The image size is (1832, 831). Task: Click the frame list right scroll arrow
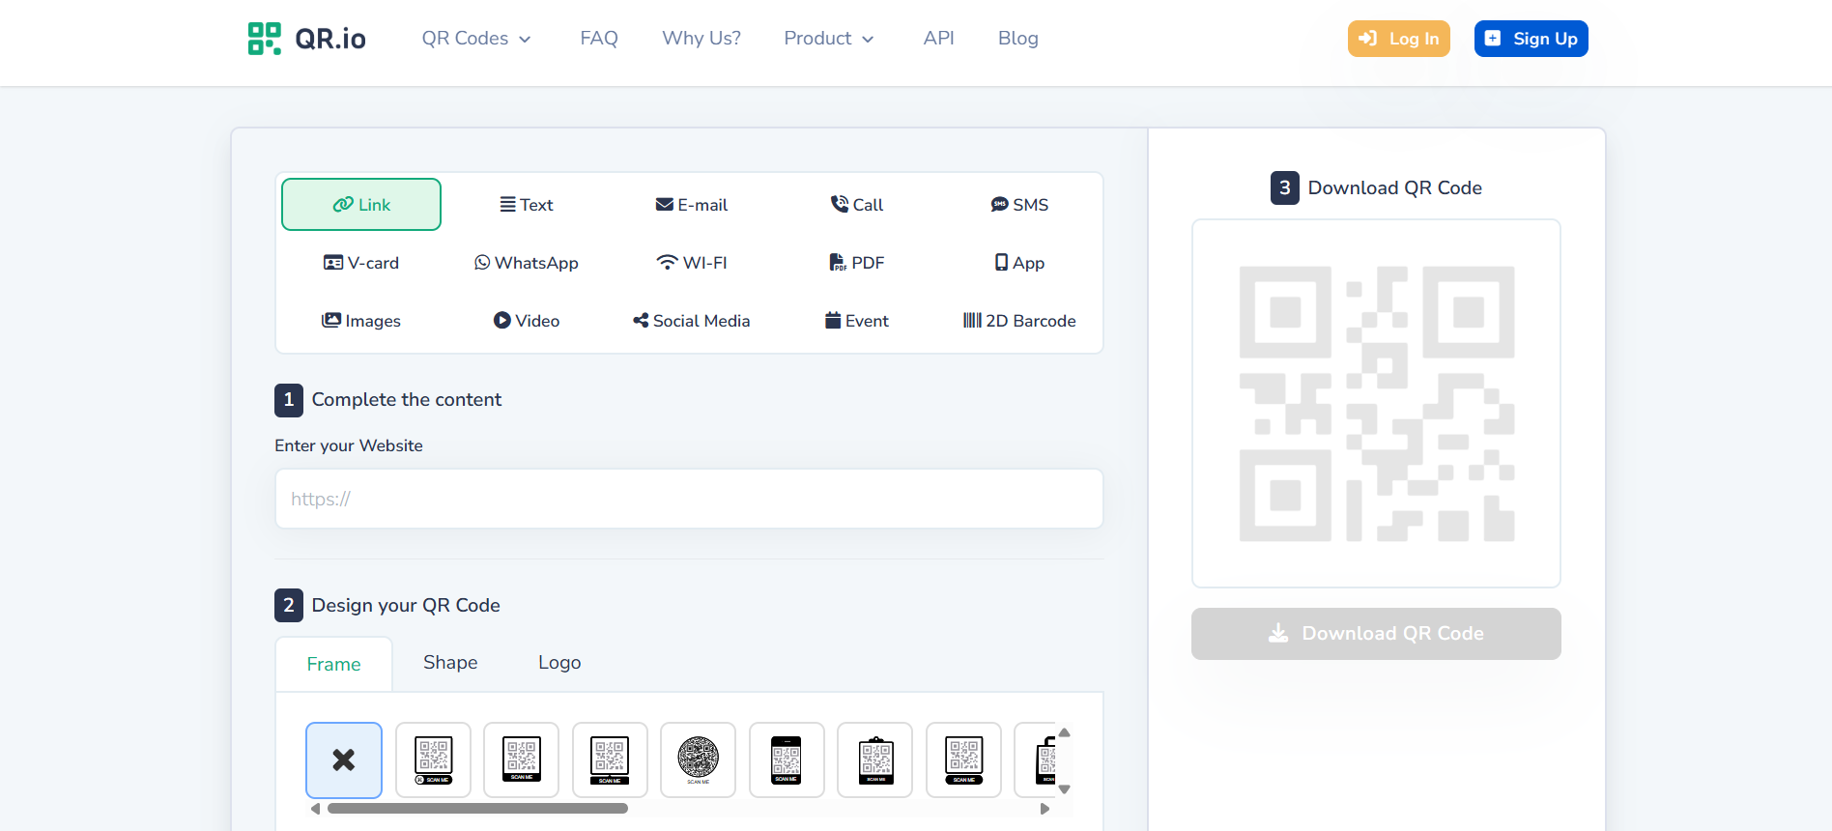(1045, 809)
